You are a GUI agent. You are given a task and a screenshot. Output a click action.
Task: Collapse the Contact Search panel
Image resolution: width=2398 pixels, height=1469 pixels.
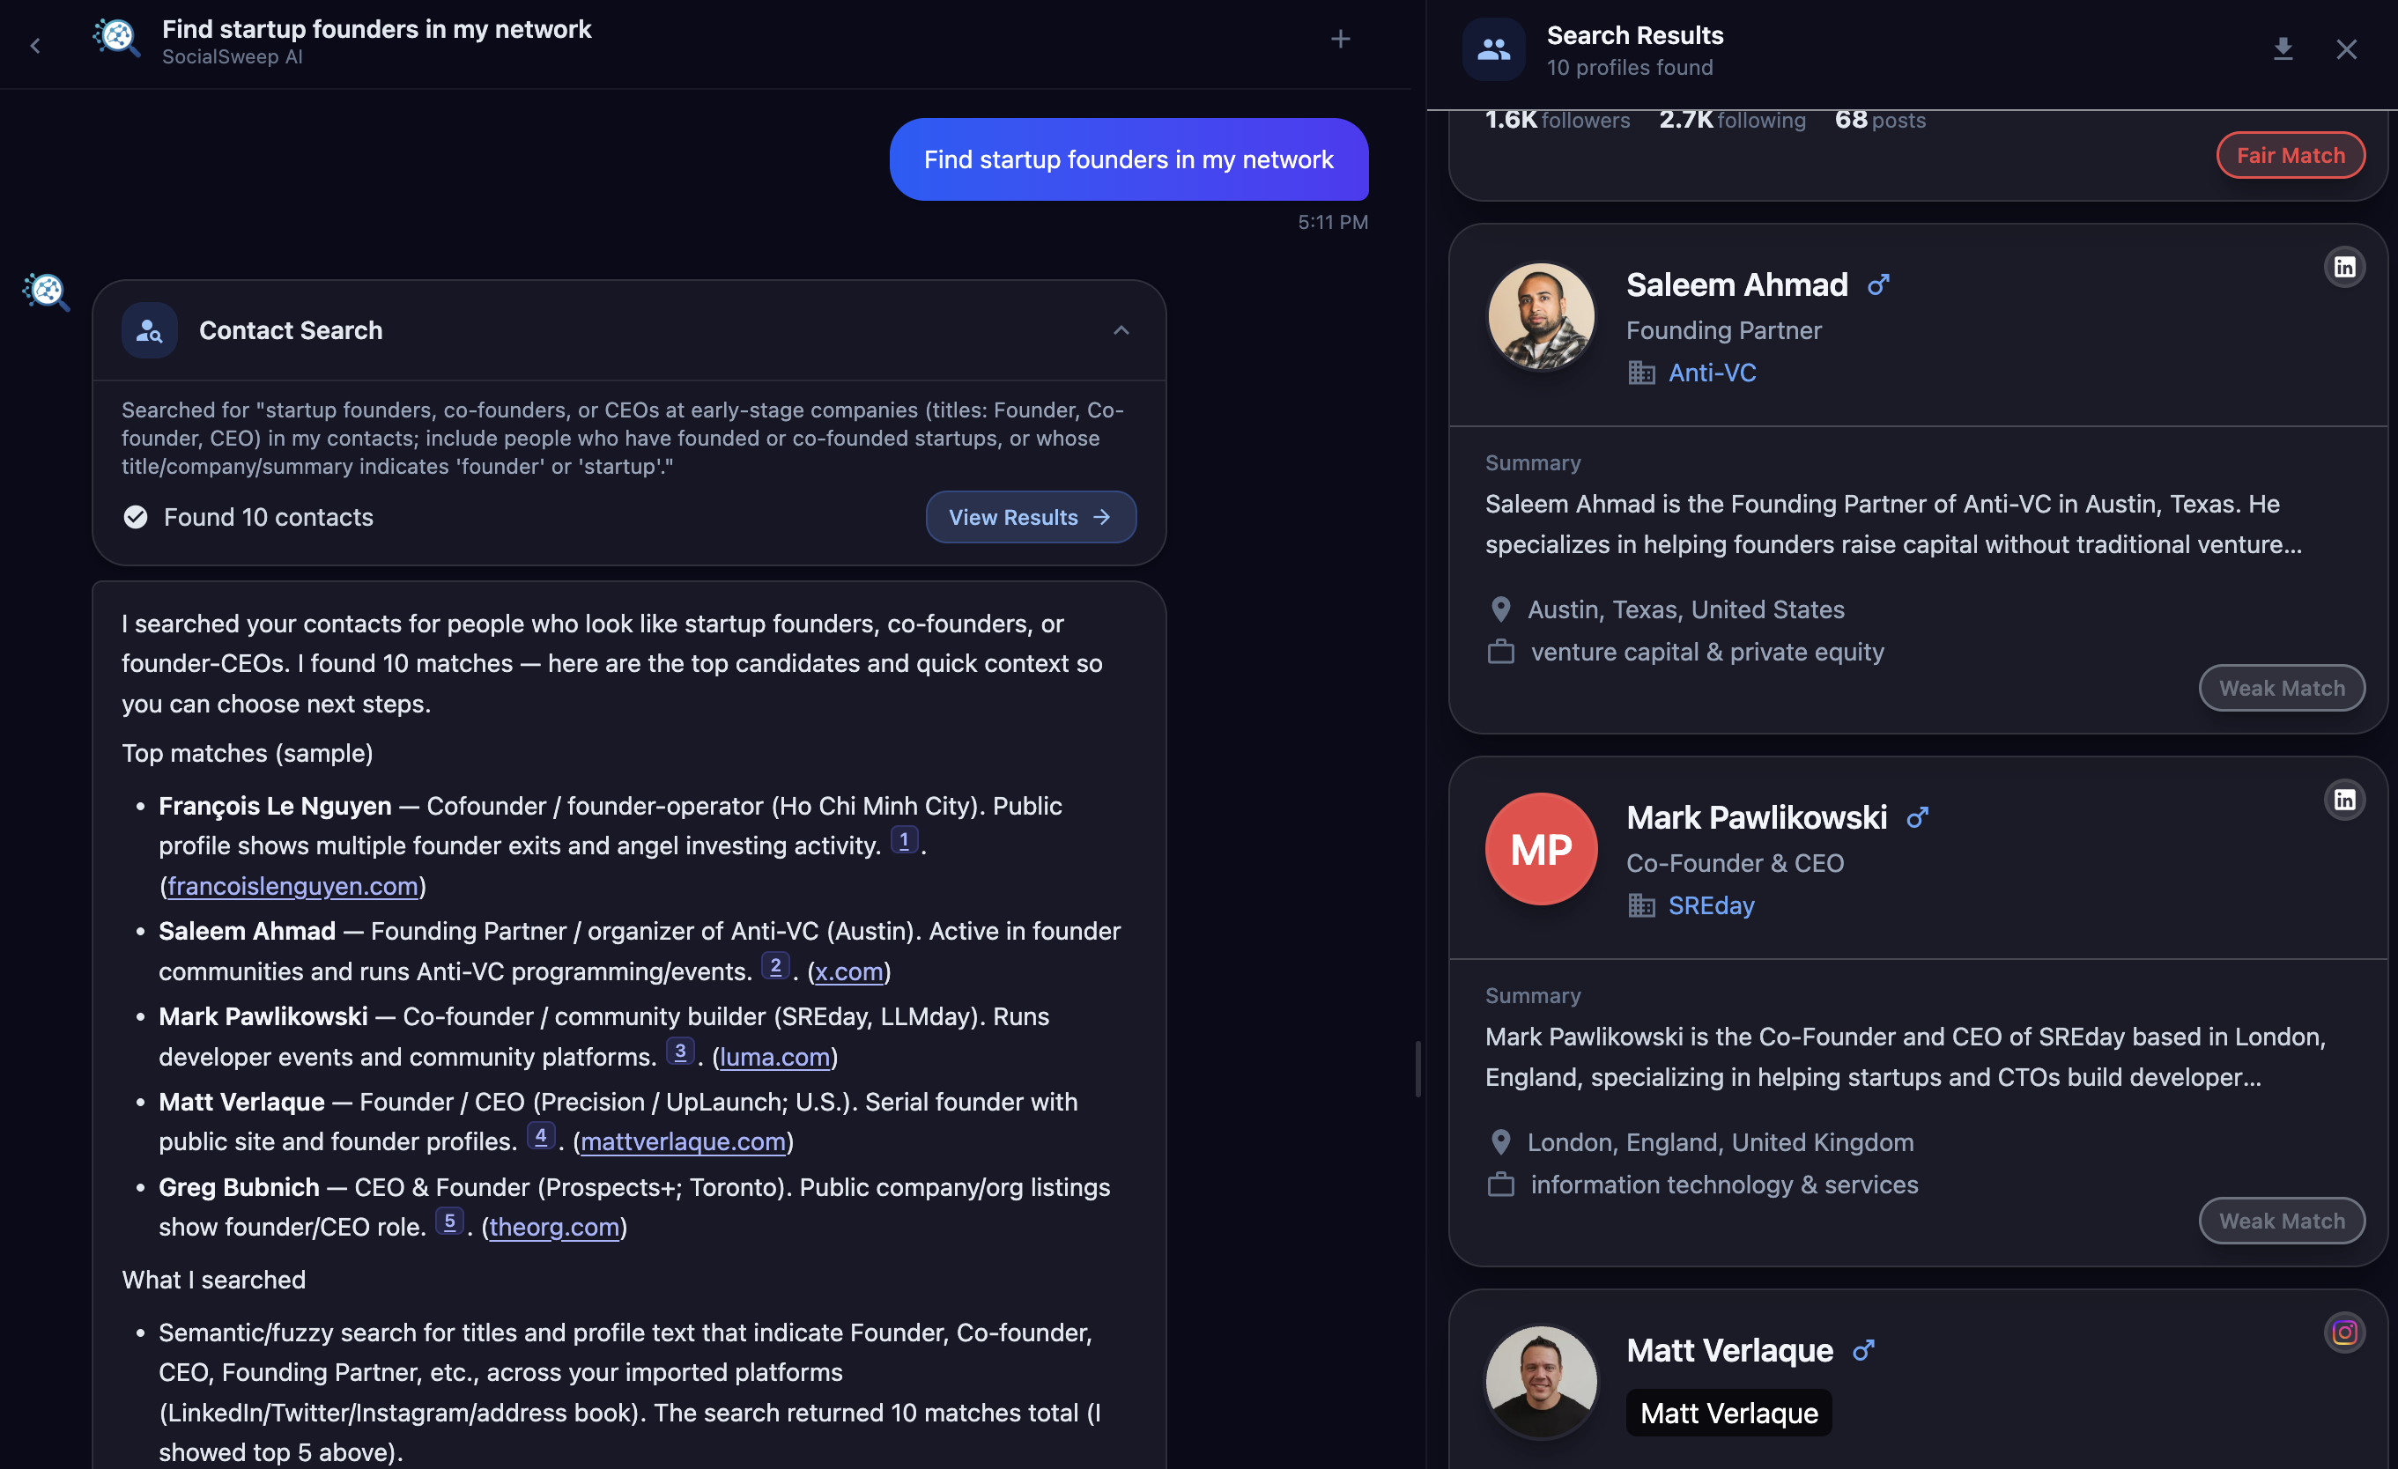click(1121, 329)
